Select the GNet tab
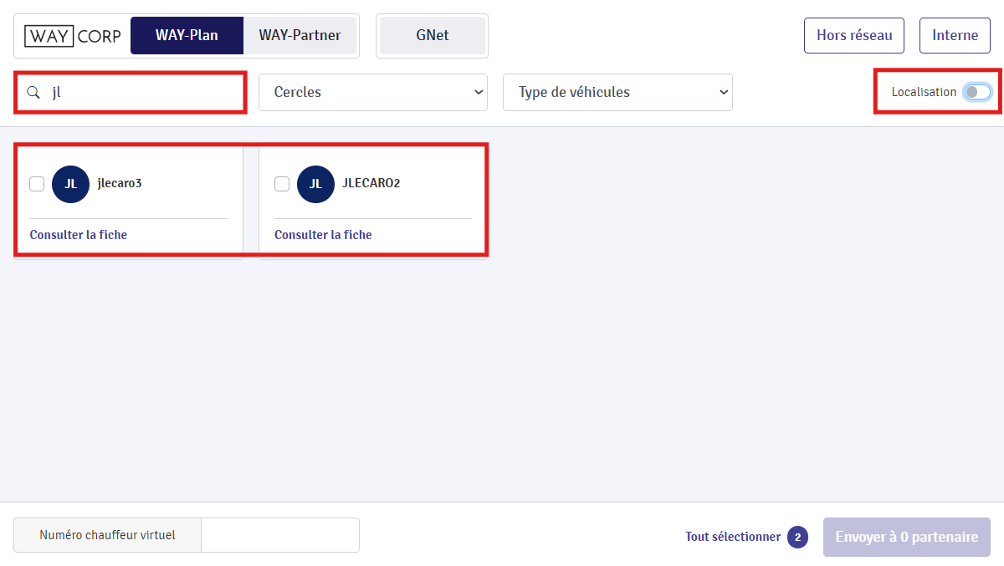The image size is (1004, 566). point(433,36)
